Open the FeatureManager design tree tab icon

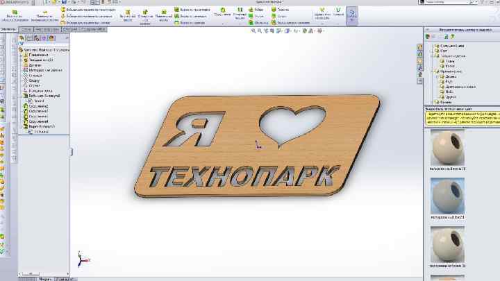point(22,38)
